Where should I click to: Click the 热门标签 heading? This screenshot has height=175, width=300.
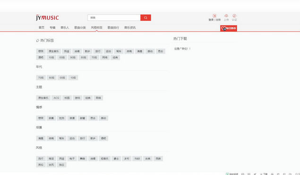pyautogui.click(x=47, y=41)
